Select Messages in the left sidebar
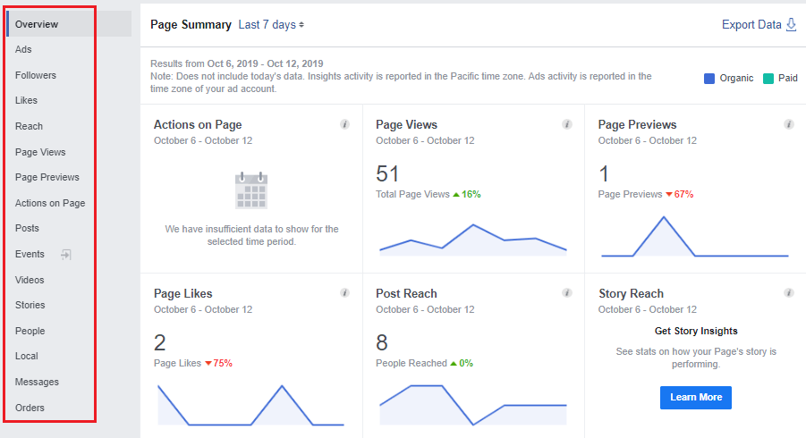 [x=37, y=382]
